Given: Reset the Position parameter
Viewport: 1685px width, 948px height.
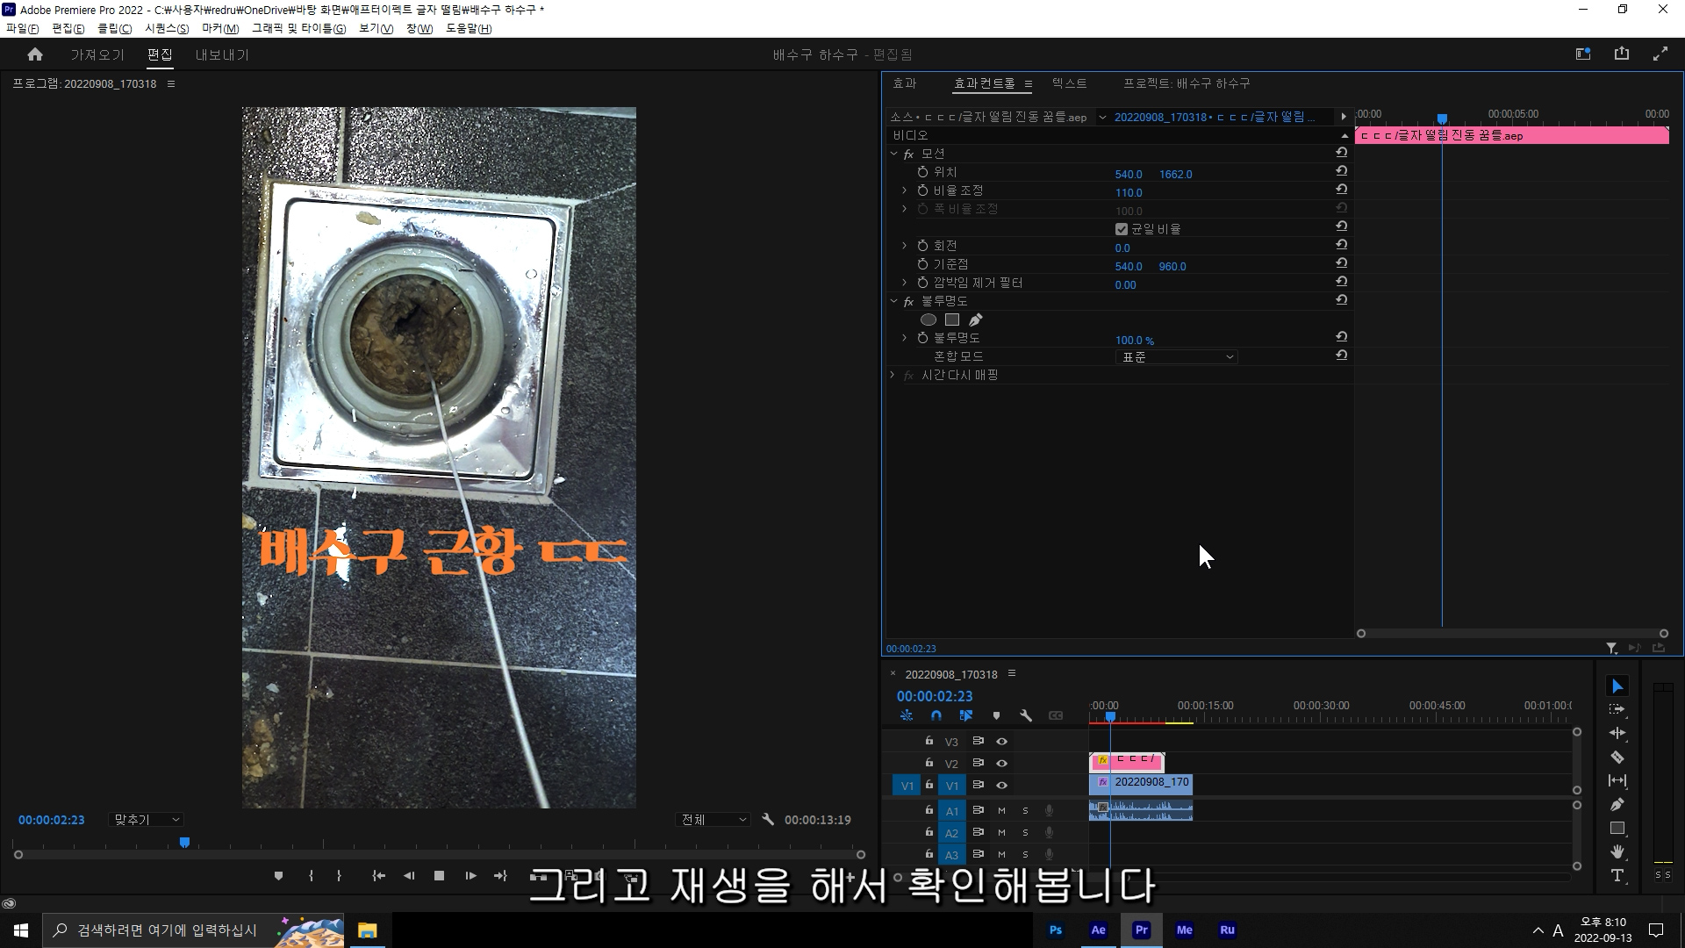Looking at the screenshot, I should tap(1341, 171).
